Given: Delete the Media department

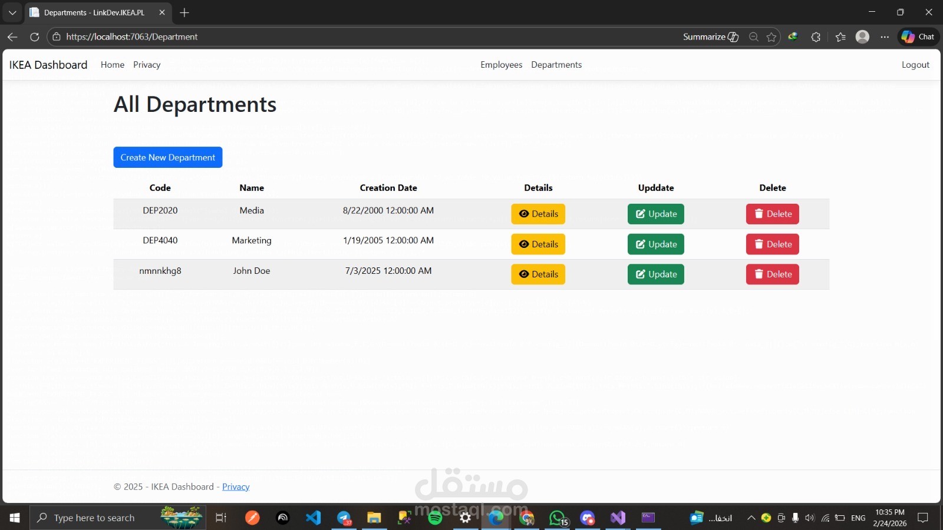Looking at the screenshot, I should point(773,214).
